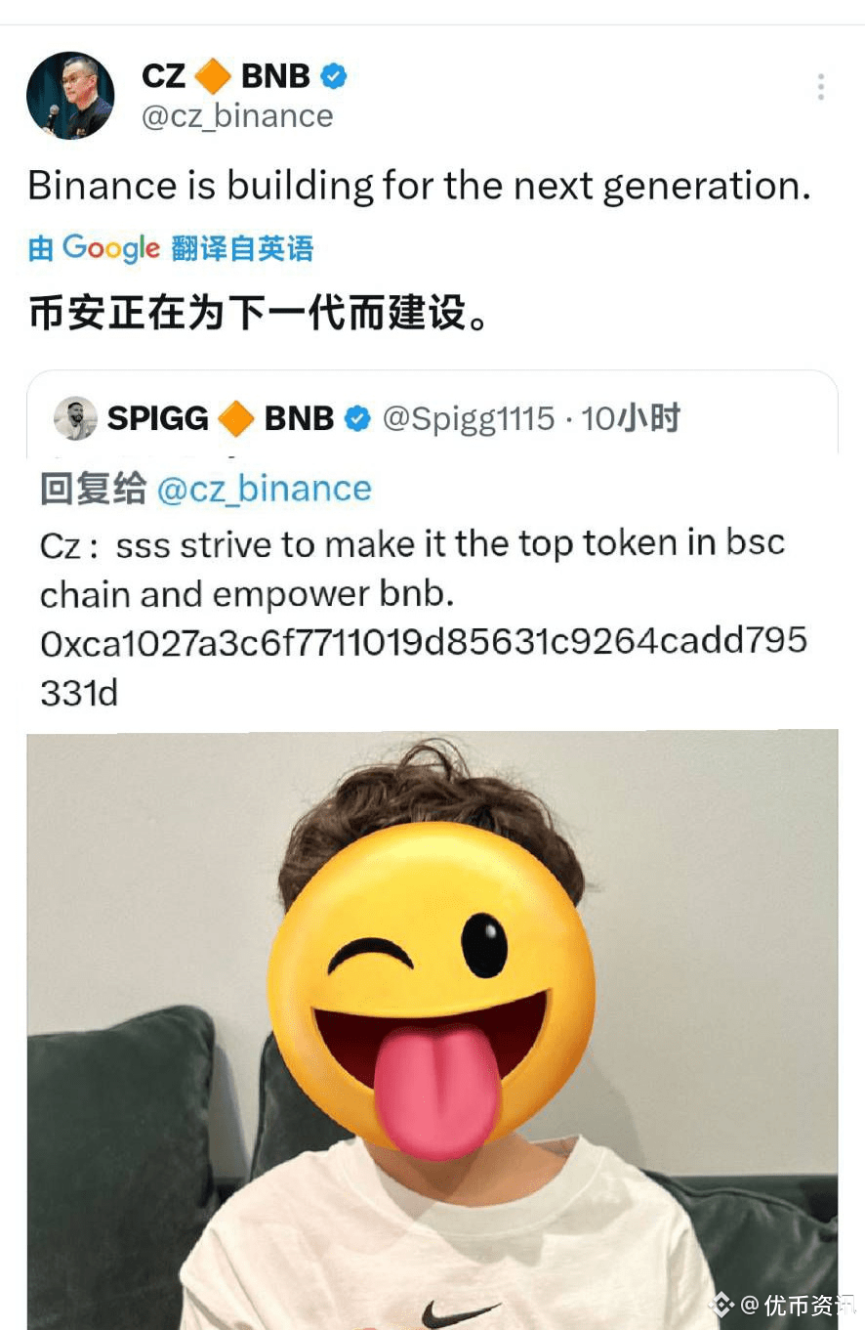Screen dimensions: 865x1330
Task: Click the CZ BNB display name
Action: point(226,76)
